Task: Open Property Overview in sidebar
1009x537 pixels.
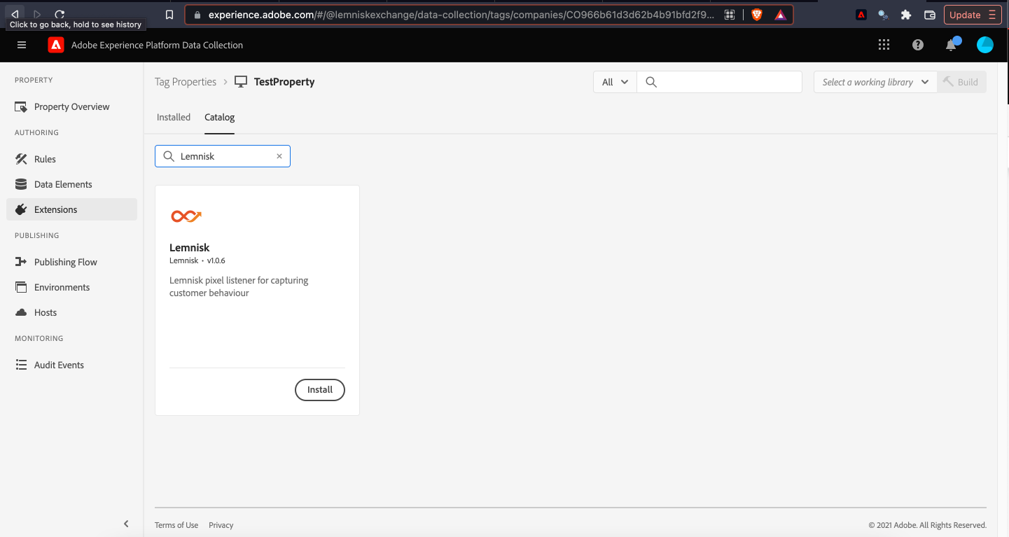Action: (71, 106)
